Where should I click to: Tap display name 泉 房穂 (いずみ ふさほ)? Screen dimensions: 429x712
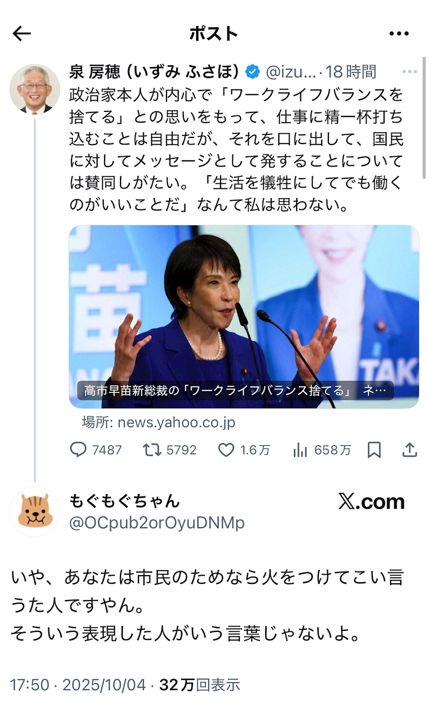tap(154, 72)
